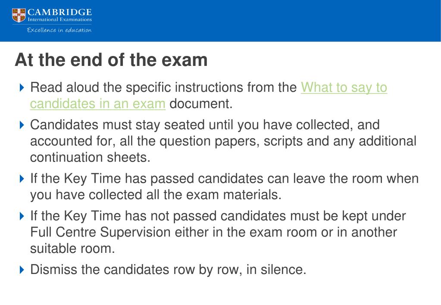441x305 pixels.
Task: Open the 'What to say to' link
Action: 344,87
